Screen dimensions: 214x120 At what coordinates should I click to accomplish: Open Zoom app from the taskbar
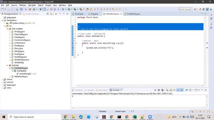150,117
